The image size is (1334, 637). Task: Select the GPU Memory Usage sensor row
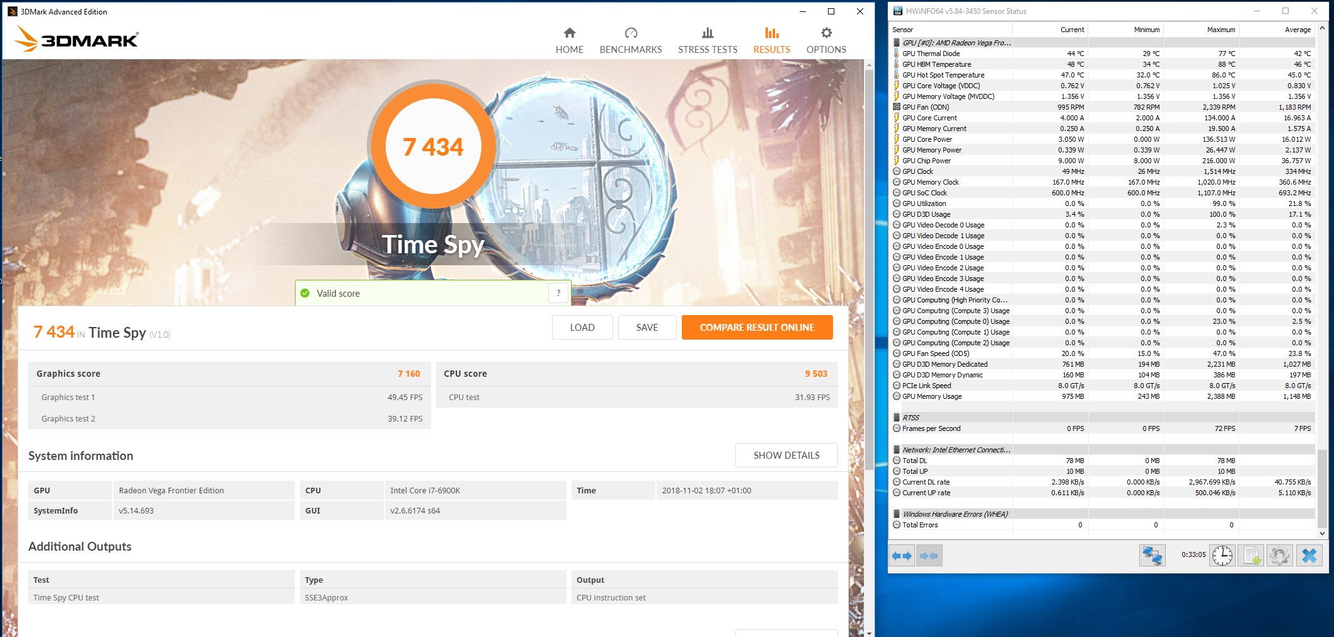[1103, 396]
